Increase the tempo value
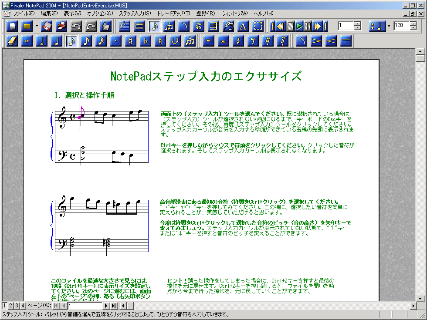Screen dimensions: 427x320 (413, 24)
